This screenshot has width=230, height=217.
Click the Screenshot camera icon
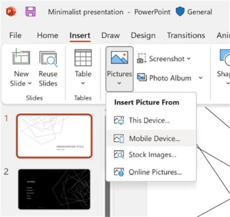pyautogui.click(x=142, y=58)
